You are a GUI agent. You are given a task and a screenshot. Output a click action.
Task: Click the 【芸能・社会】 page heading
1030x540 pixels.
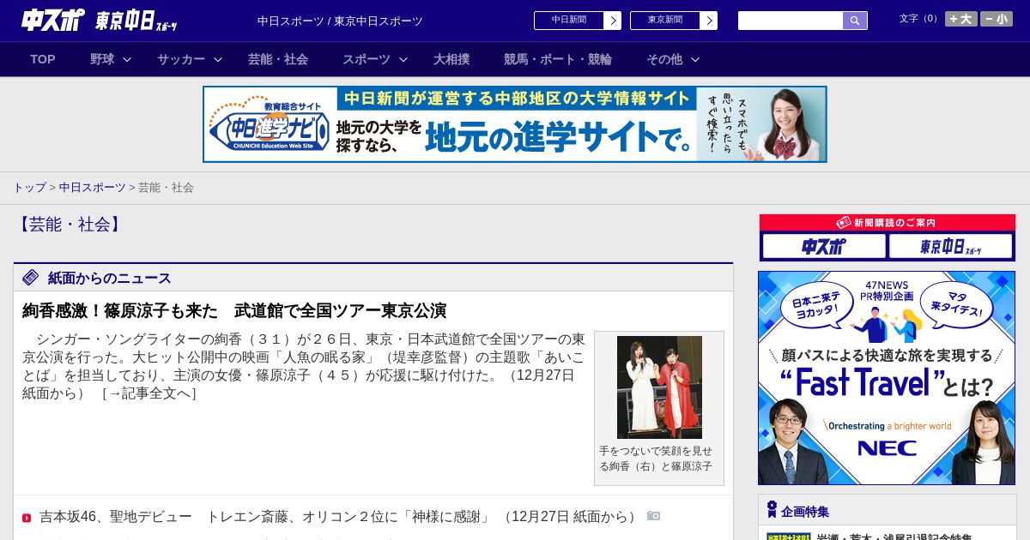point(70,225)
